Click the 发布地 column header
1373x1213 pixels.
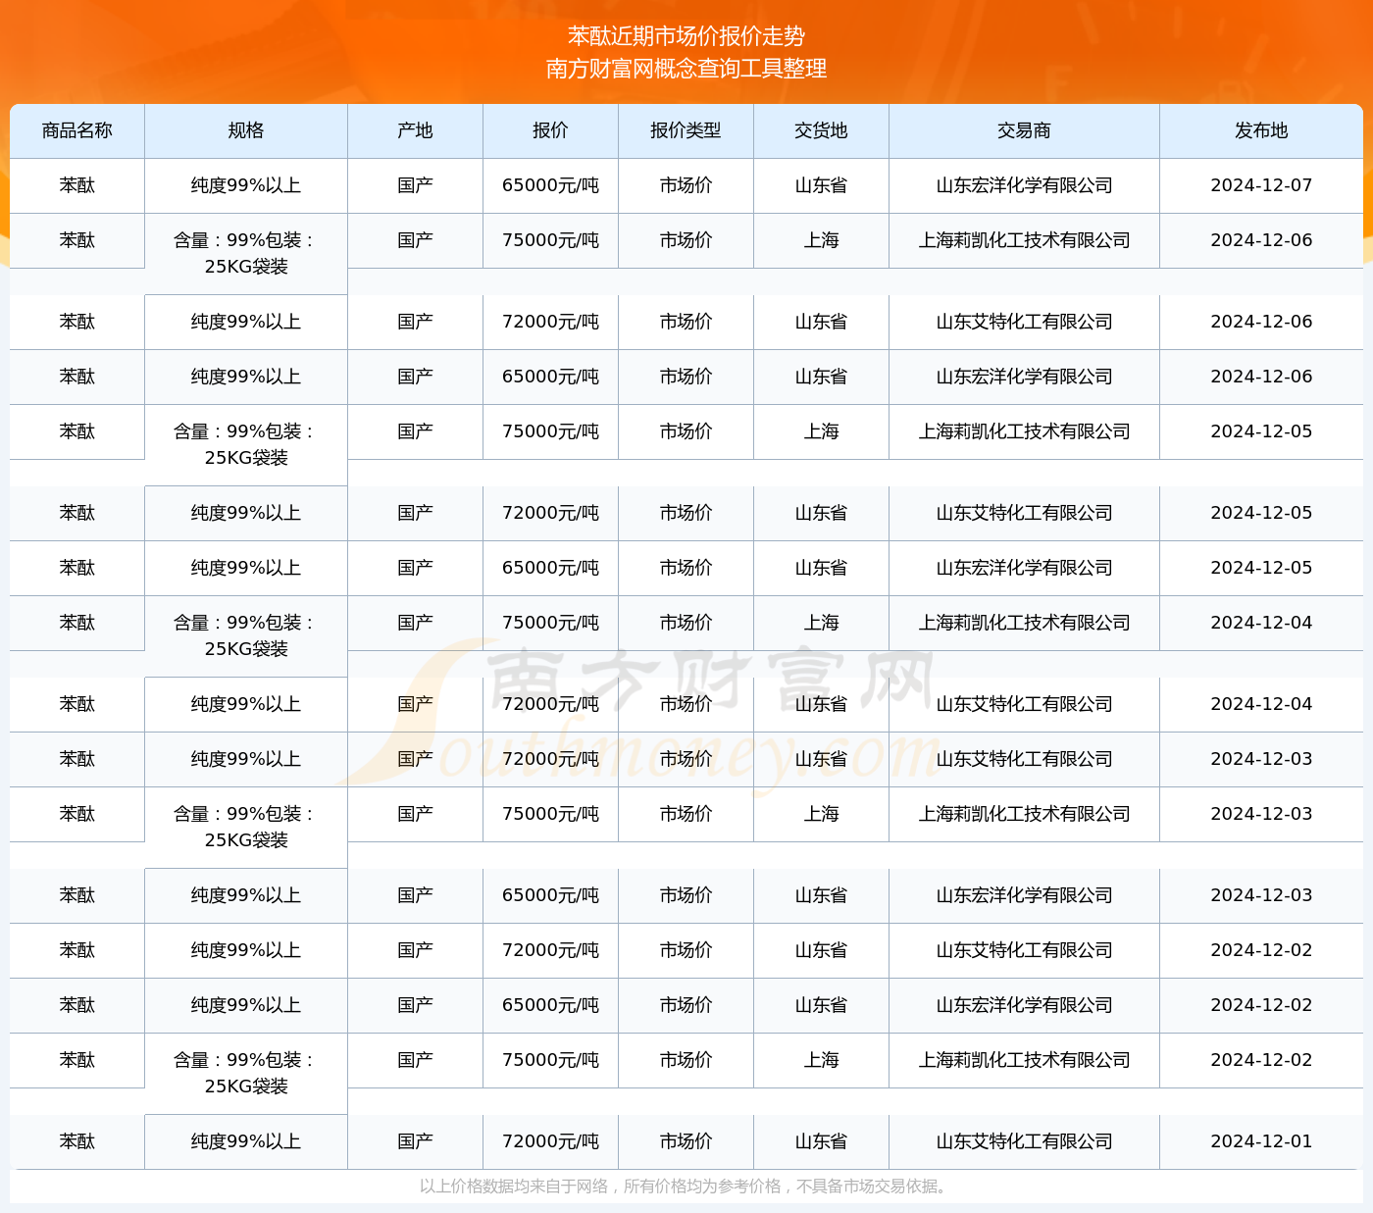[1261, 130]
